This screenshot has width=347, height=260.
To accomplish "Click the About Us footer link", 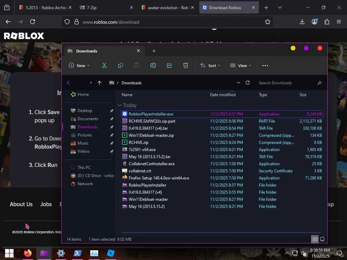I will pyautogui.click(x=21, y=204).
